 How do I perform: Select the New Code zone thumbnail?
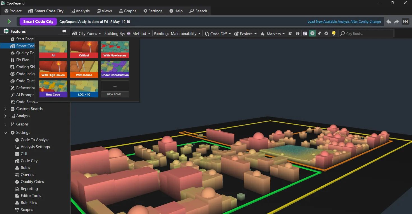point(53,89)
